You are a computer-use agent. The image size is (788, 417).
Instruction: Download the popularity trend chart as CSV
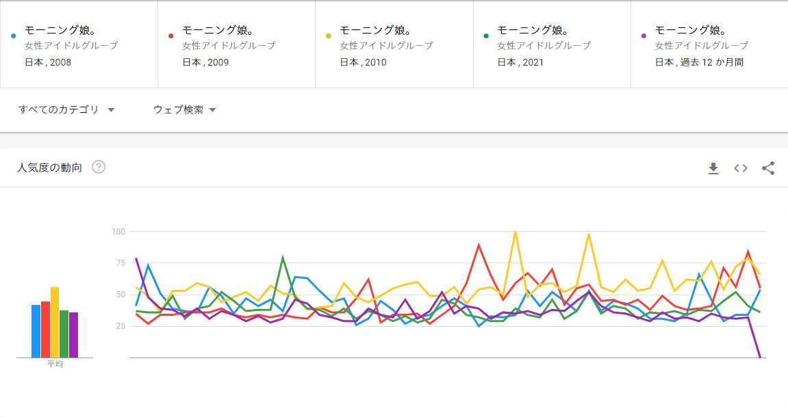(x=713, y=168)
